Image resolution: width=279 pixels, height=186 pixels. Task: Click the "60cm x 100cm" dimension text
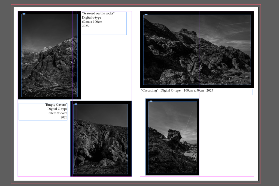pos(92,22)
